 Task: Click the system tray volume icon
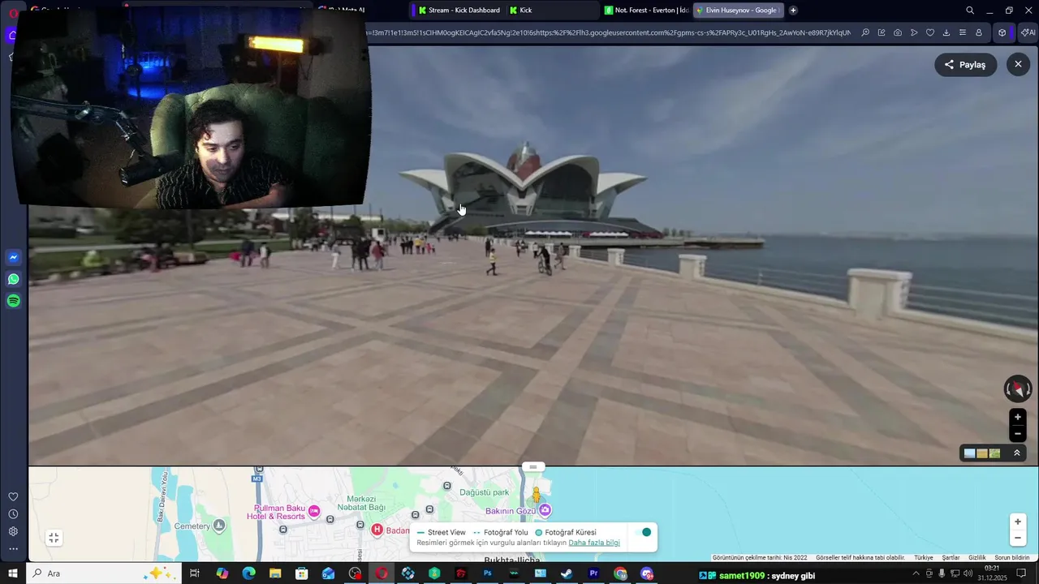(968, 573)
